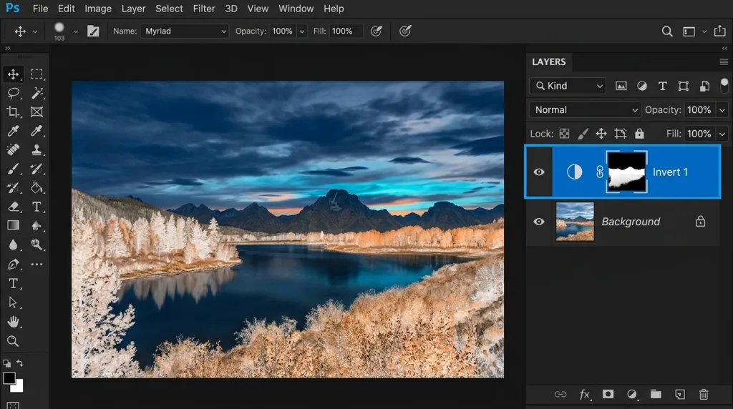This screenshot has width=733, height=409.
Task: Select the Brush tool
Action: coord(13,169)
